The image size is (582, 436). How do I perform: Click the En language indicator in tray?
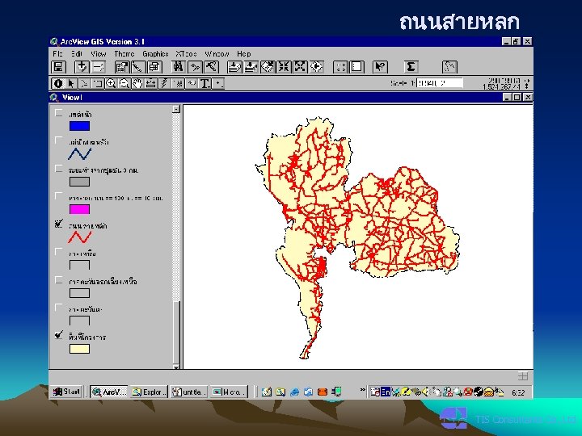386,392
